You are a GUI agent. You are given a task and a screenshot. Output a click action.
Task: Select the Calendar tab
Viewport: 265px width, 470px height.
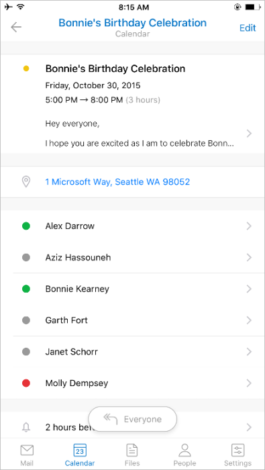coord(80,455)
